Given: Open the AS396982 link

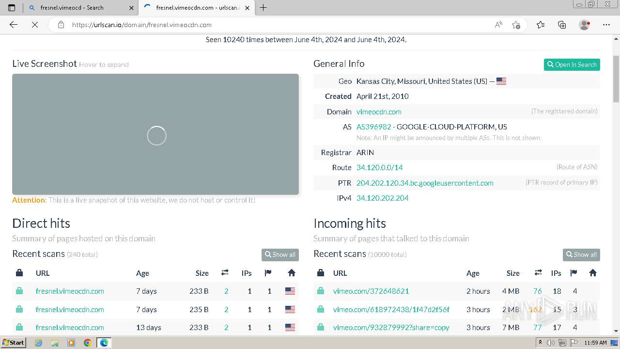Looking at the screenshot, I should click(x=373, y=127).
